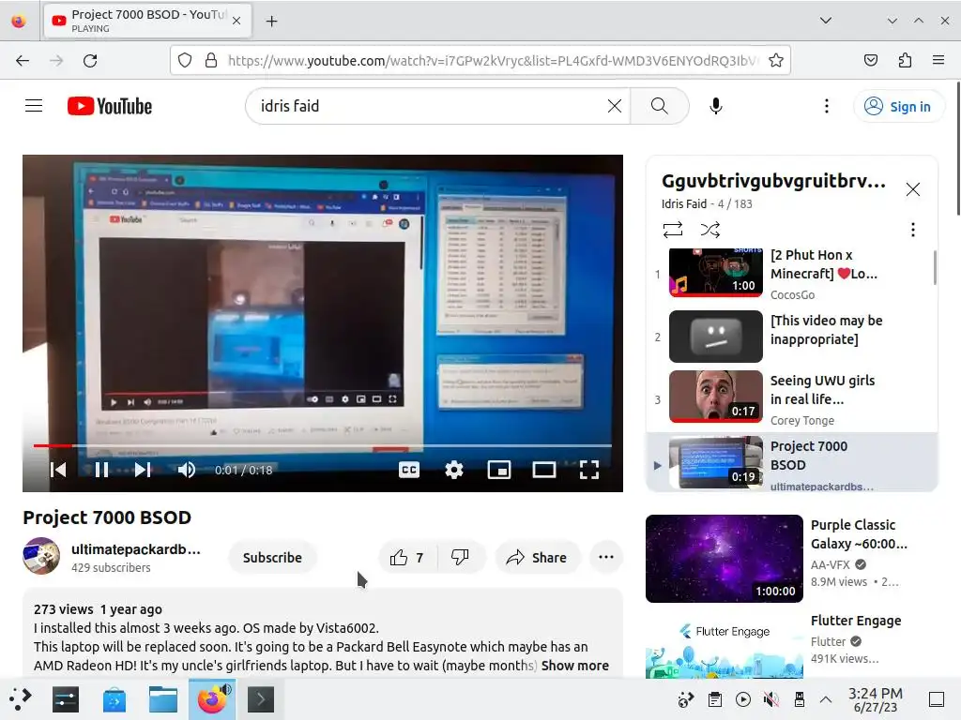Viewport: 961px width, 720px height.
Task: Open Firefox extensions puzzle icon
Action: (x=905, y=60)
